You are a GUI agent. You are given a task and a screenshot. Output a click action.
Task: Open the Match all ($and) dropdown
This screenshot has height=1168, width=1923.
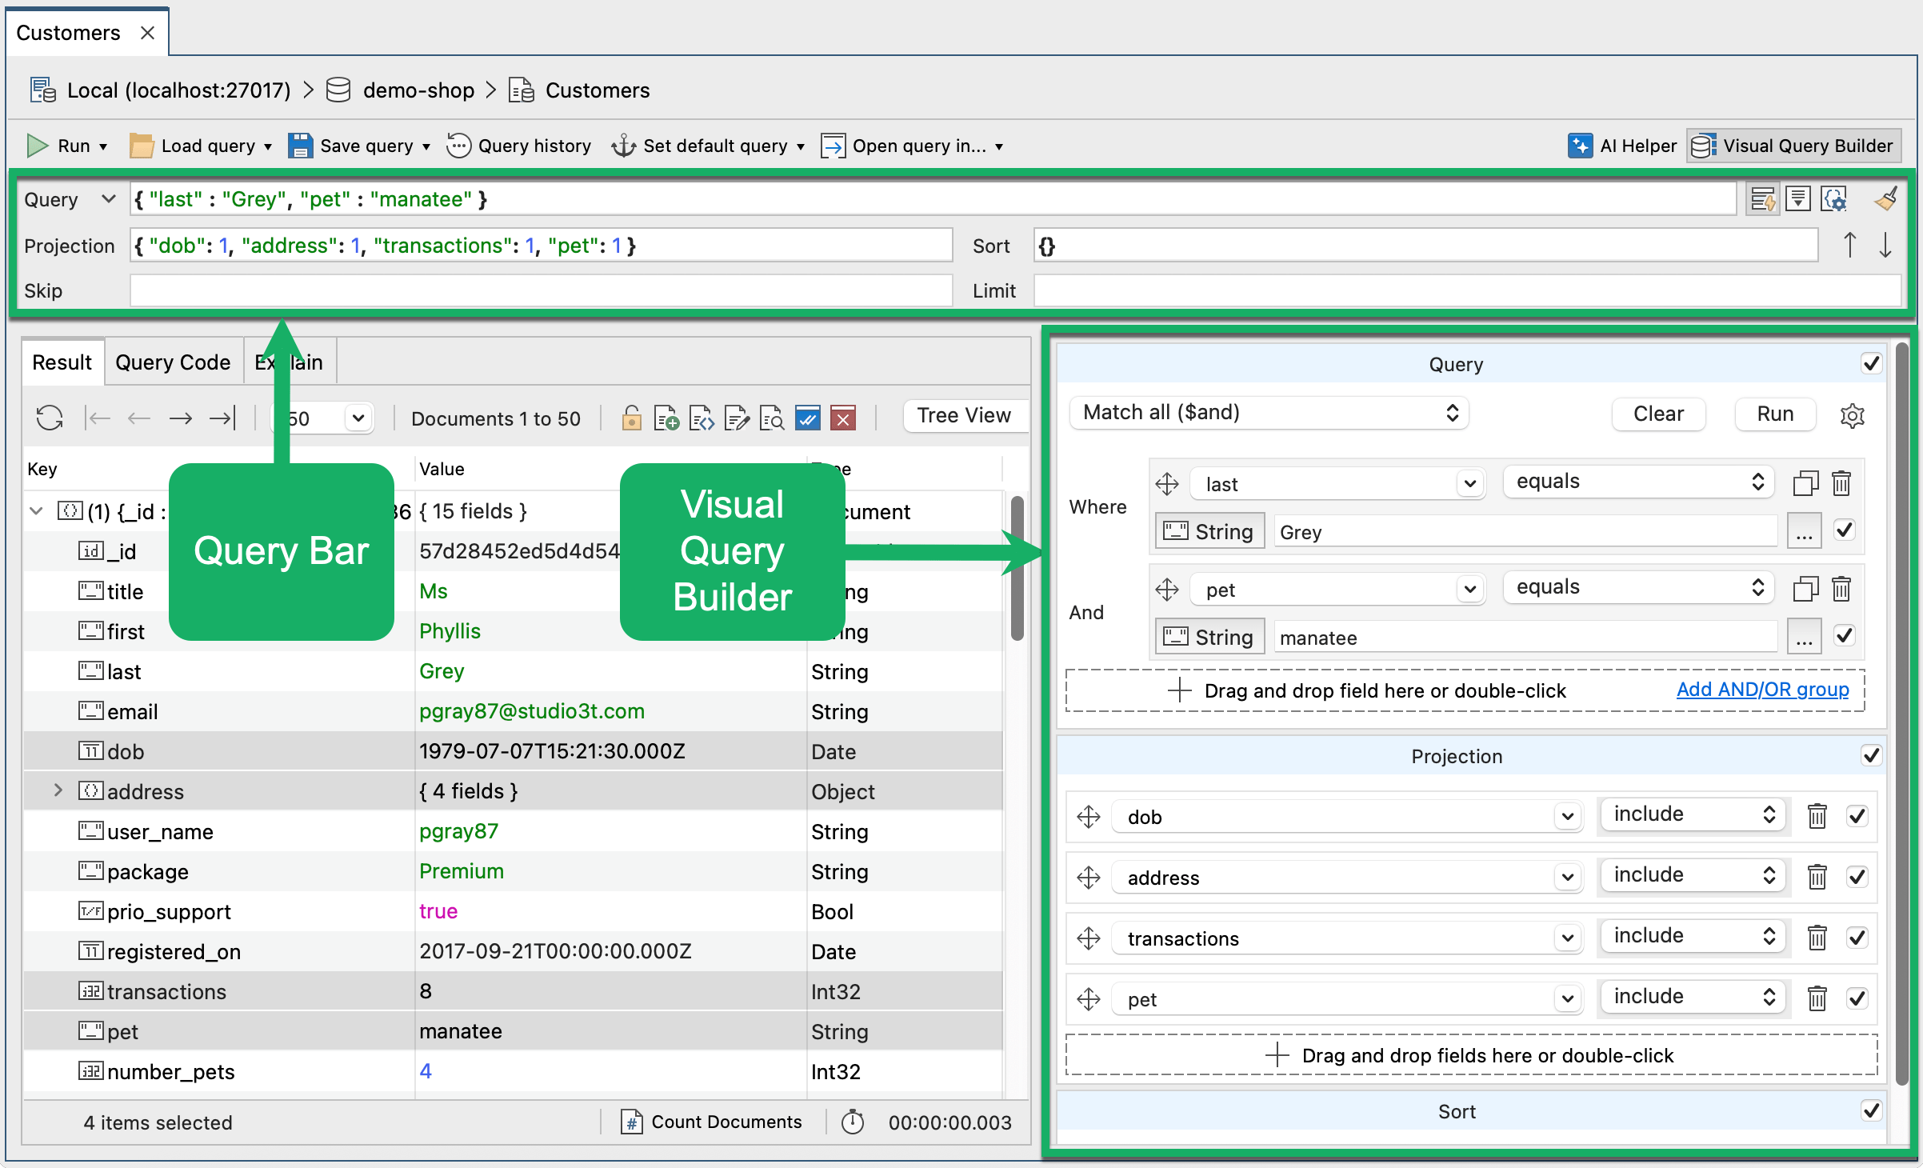tap(1269, 413)
